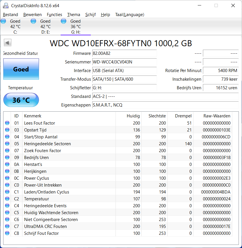Click the ID column header

(16, 116)
